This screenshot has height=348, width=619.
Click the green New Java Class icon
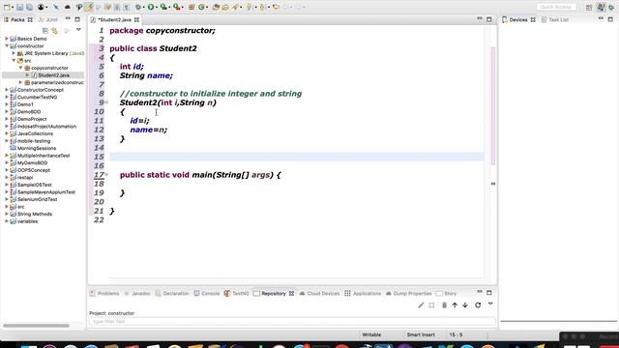[x=201, y=7]
